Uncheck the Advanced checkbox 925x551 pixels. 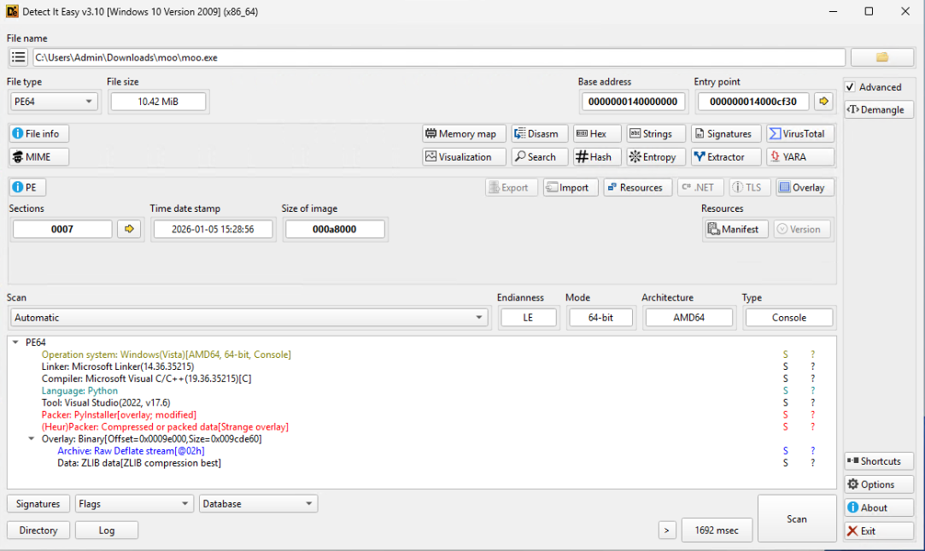[851, 87]
